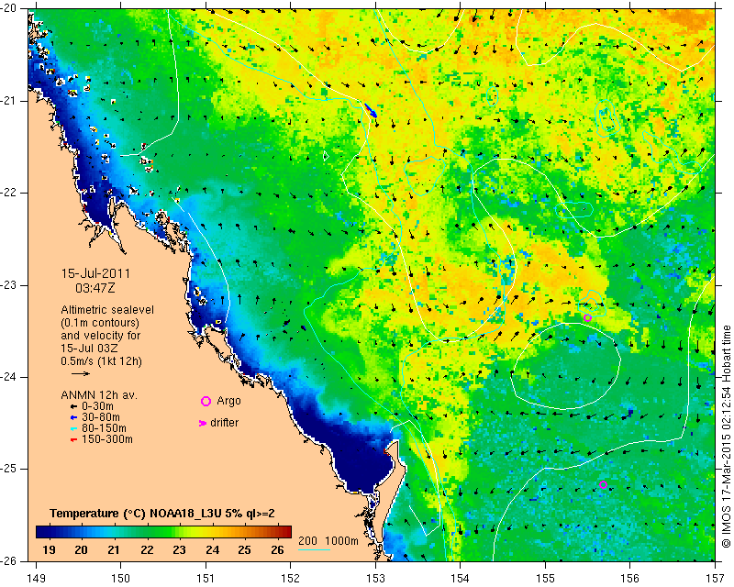Click the latitude axis label '-23'
The image size is (734, 587).
9,285
